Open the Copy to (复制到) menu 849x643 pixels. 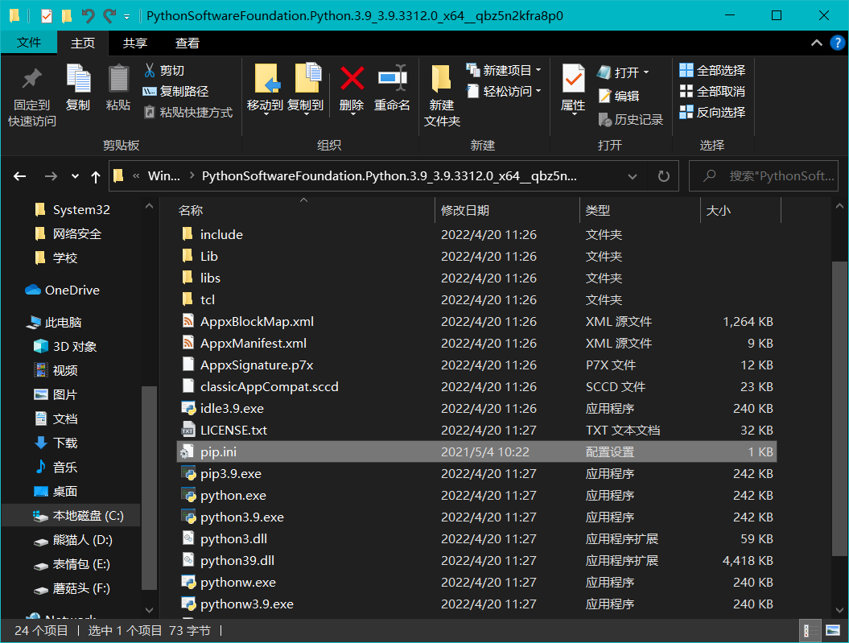[x=305, y=89]
